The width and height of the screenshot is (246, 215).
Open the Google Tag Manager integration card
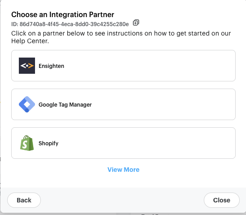[x=123, y=104]
